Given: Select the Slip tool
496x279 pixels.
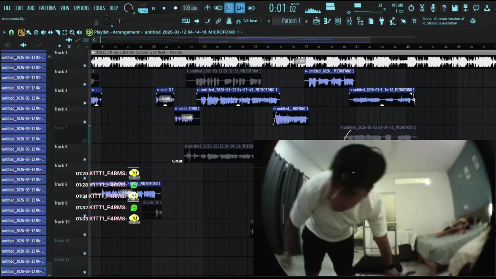Looking at the screenshot, I should [x=50, y=32].
